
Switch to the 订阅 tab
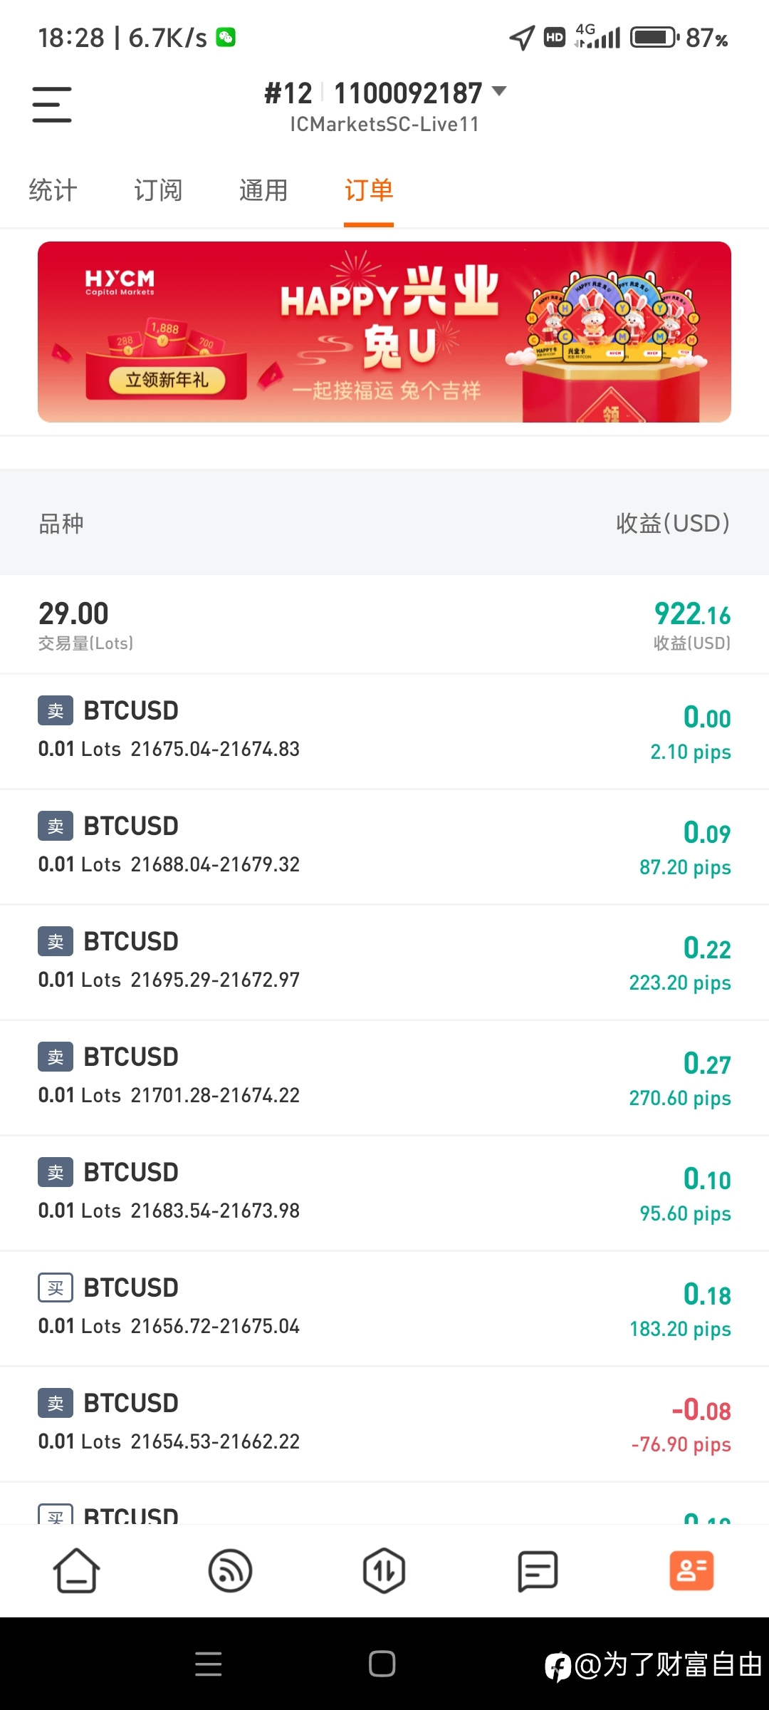tap(158, 190)
